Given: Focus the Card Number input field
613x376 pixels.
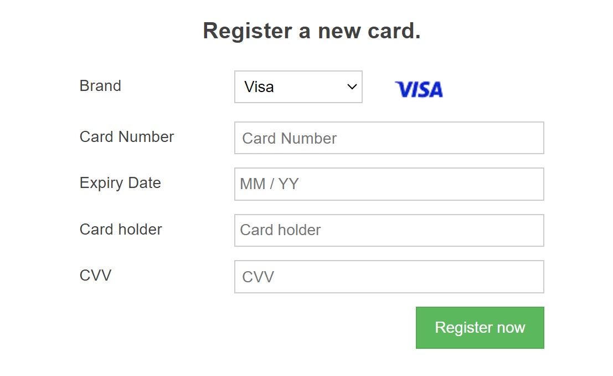Looking at the screenshot, I should tap(389, 138).
